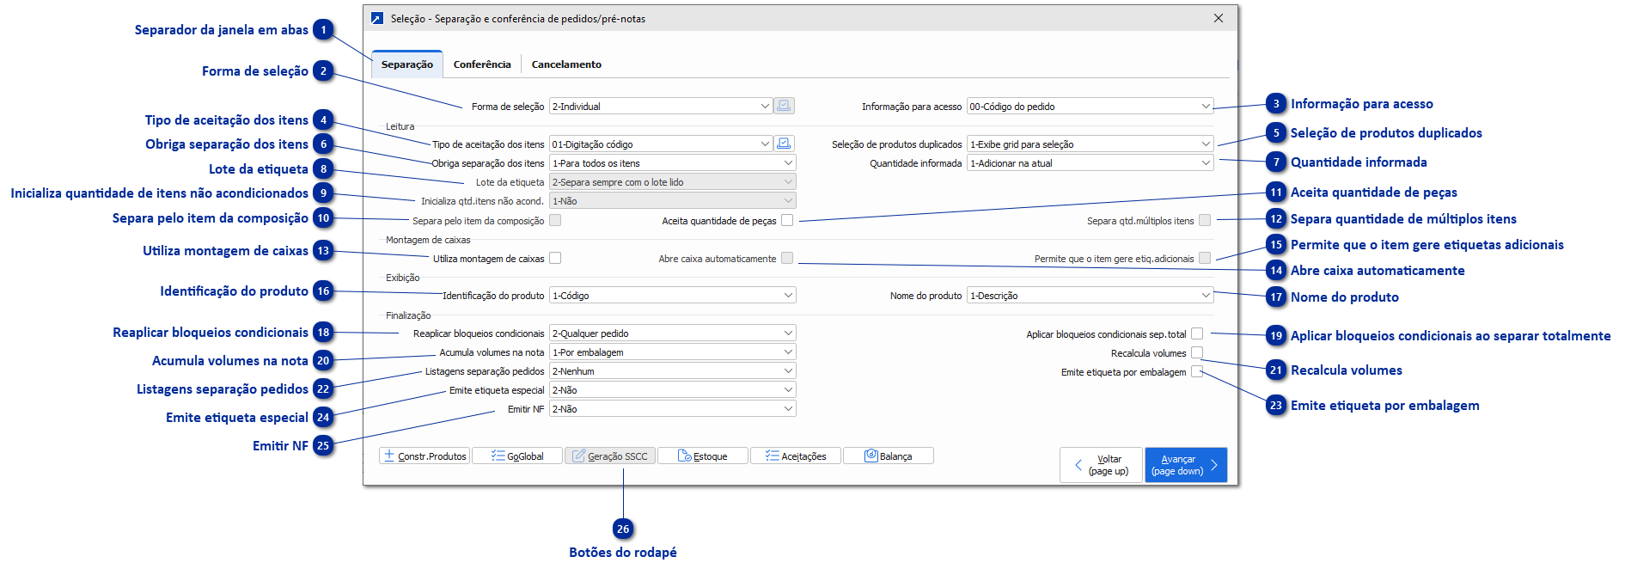Open the Cancelamento tab
Image resolution: width=1625 pixels, height=575 pixels.
(566, 64)
